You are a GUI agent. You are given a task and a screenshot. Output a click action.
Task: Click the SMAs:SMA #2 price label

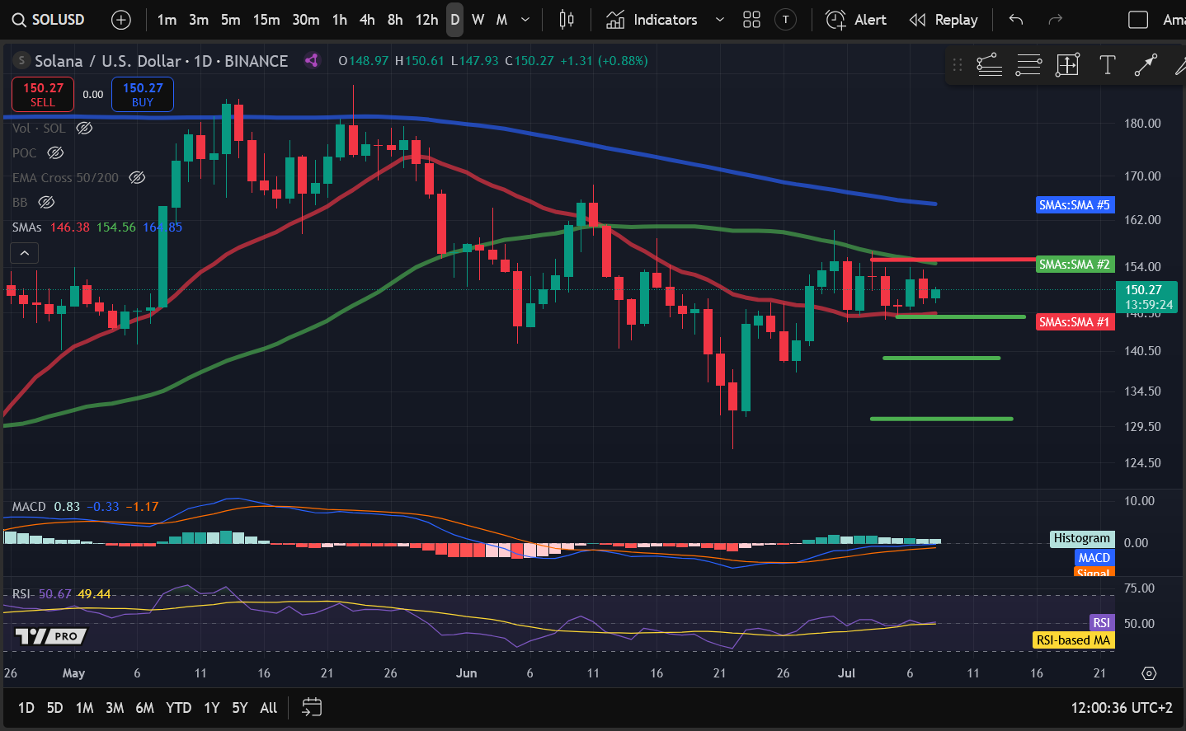(1074, 264)
